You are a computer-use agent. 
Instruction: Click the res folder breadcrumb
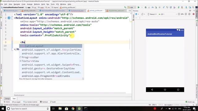click(x=48, y=7)
